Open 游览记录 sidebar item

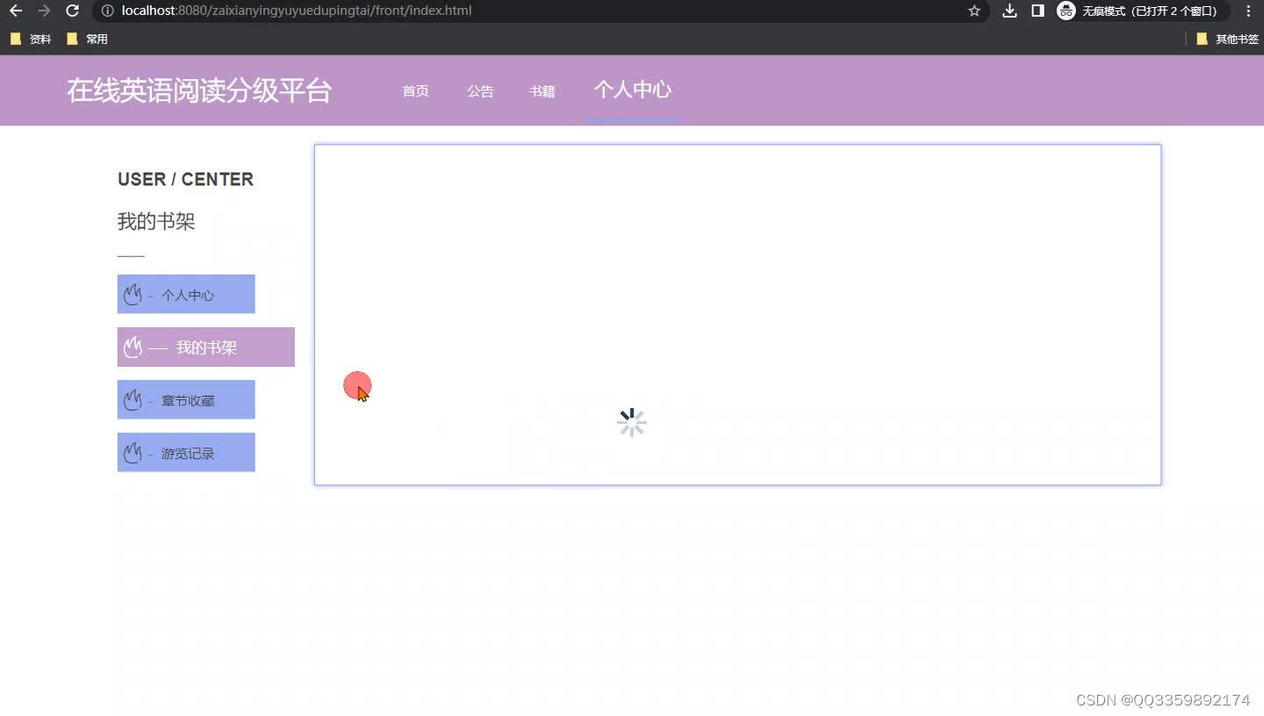(186, 452)
